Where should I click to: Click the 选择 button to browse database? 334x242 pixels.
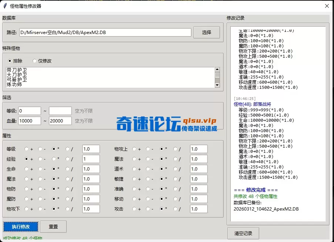206,33
